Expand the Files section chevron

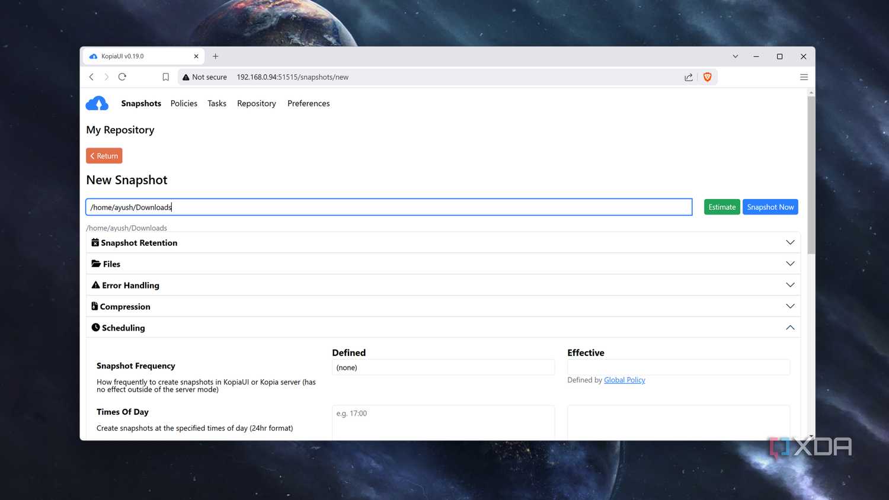tap(790, 264)
